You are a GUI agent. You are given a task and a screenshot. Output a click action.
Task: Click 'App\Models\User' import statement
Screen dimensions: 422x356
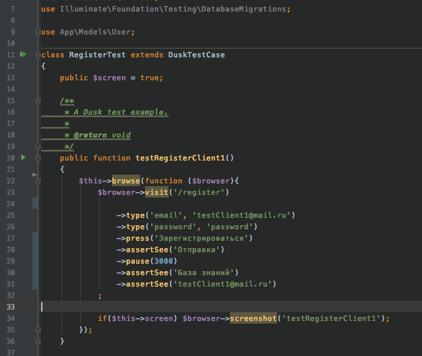tap(95, 32)
